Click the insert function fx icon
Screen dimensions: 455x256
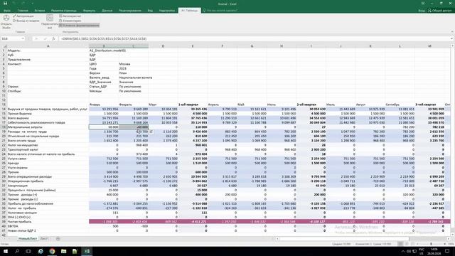(53, 38)
